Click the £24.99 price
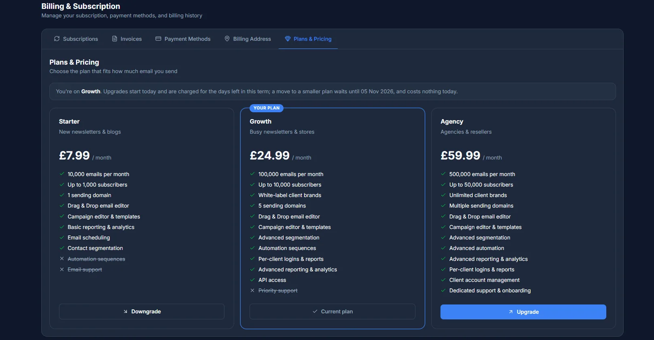654x340 pixels. (x=270, y=155)
